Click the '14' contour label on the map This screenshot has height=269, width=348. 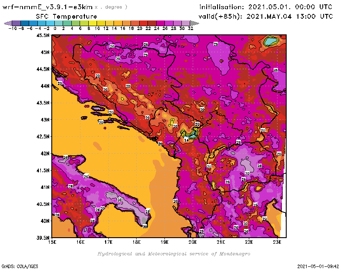pos(187,140)
